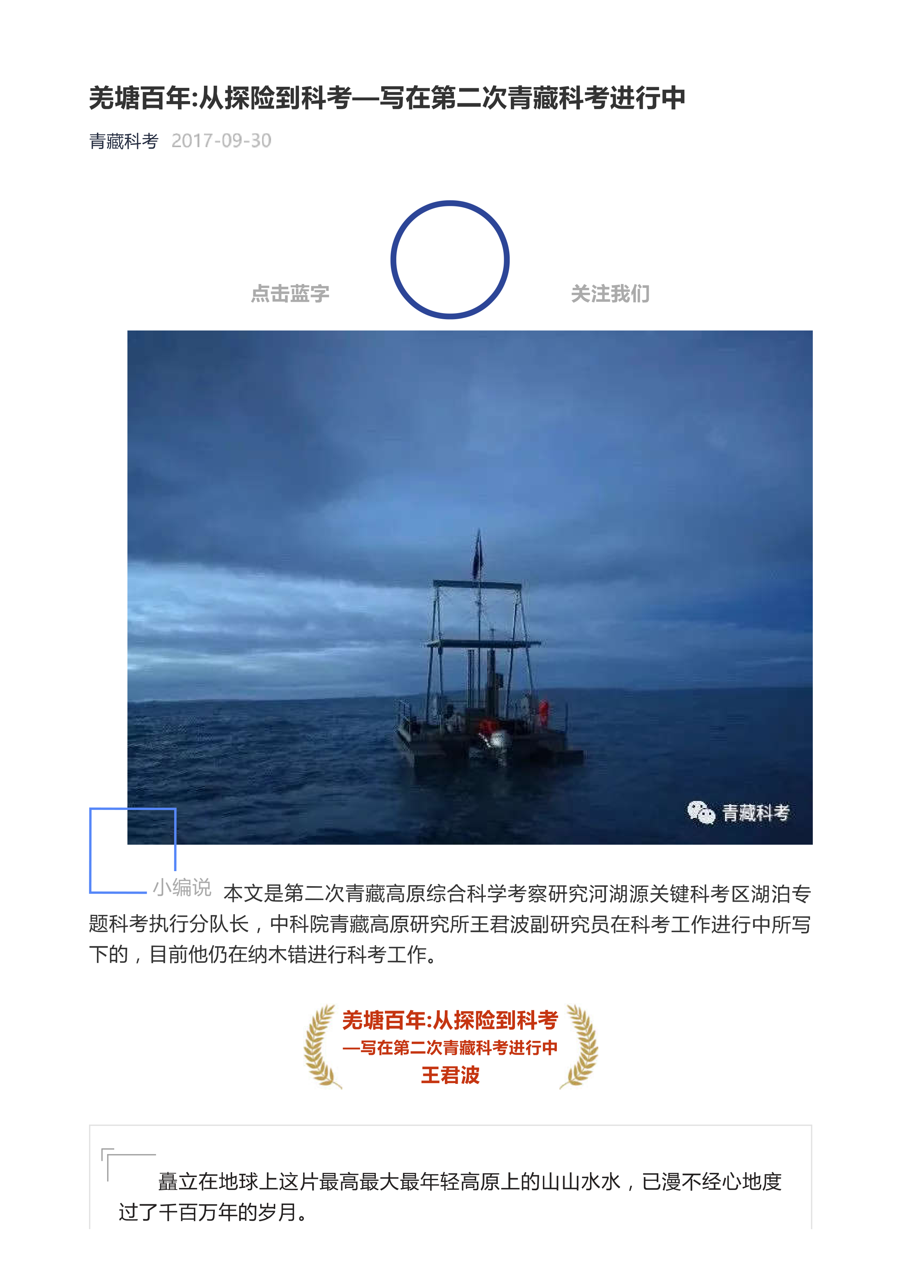Open the research boat photo
This screenshot has height=1271, width=898.
[x=470, y=587]
